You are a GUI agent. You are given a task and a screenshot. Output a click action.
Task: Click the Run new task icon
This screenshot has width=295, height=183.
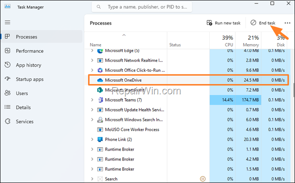[209, 23]
